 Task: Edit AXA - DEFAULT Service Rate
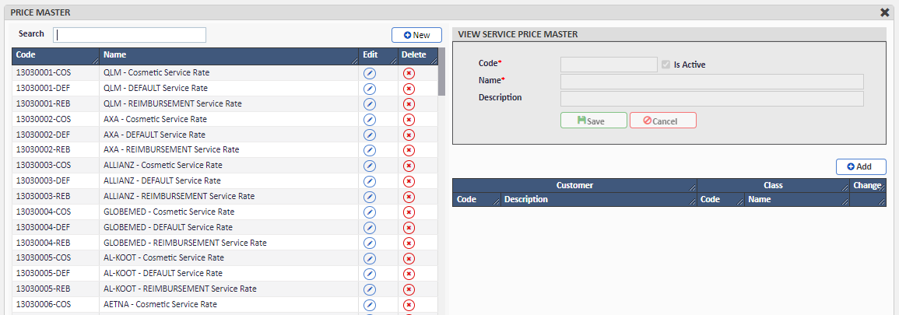tap(370, 135)
